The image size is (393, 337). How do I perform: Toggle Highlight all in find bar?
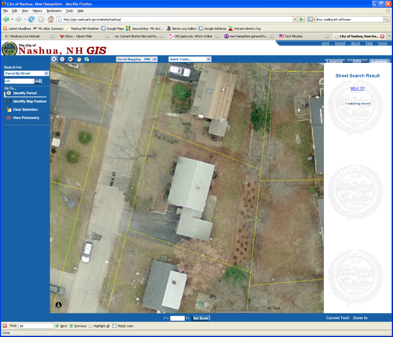pyautogui.click(x=90, y=326)
